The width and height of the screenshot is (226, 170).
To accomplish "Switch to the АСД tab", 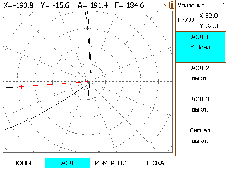I will point(68,163).
